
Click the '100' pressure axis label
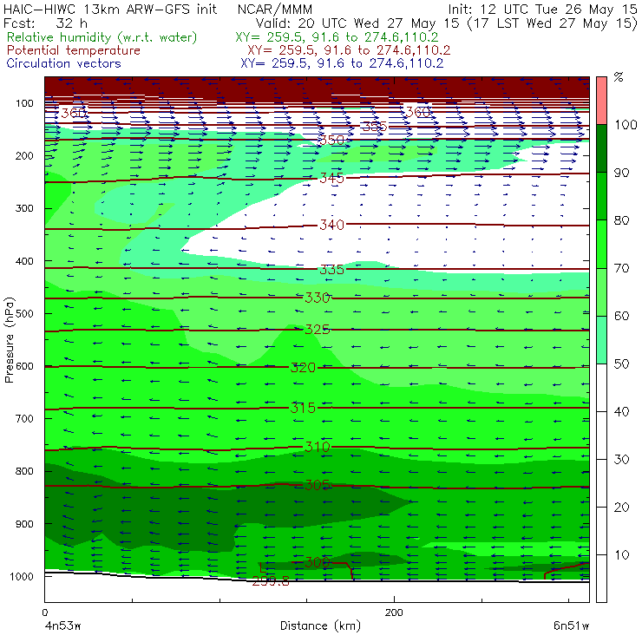point(24,103)
